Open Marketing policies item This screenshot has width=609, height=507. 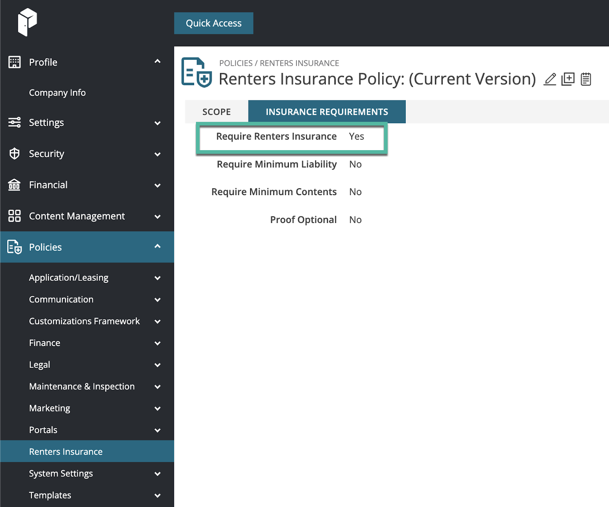pos(49,408)
